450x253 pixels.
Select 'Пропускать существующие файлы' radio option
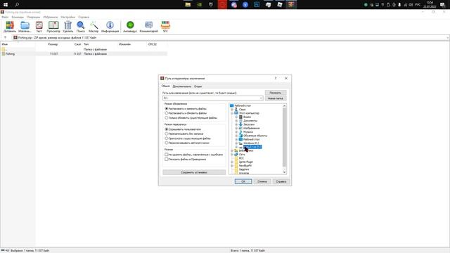pyautogui.click(x=167, y=138)
